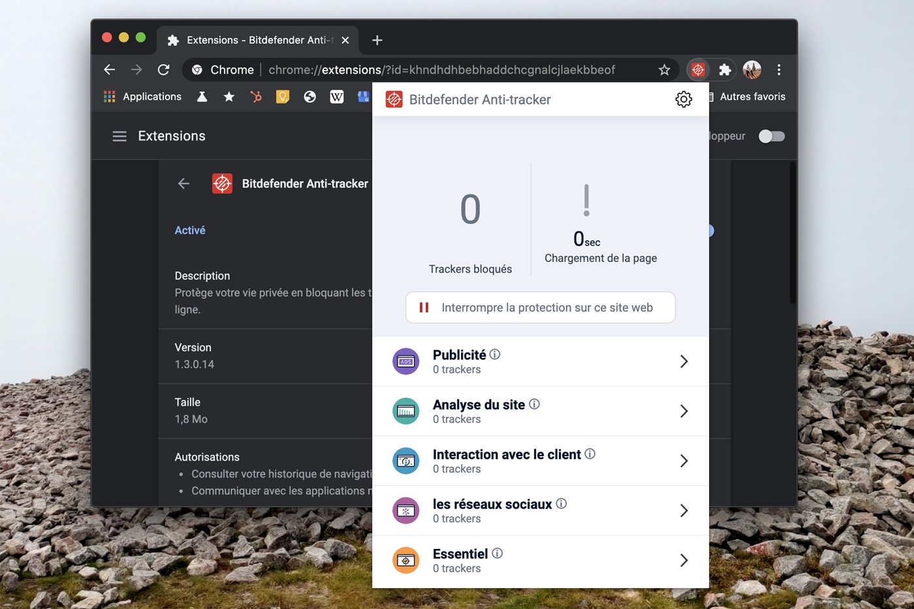The image size is (914, 609).
Task: Open the Chrome profile avatar
Action: pyautogui.click(x=752, y=70)
